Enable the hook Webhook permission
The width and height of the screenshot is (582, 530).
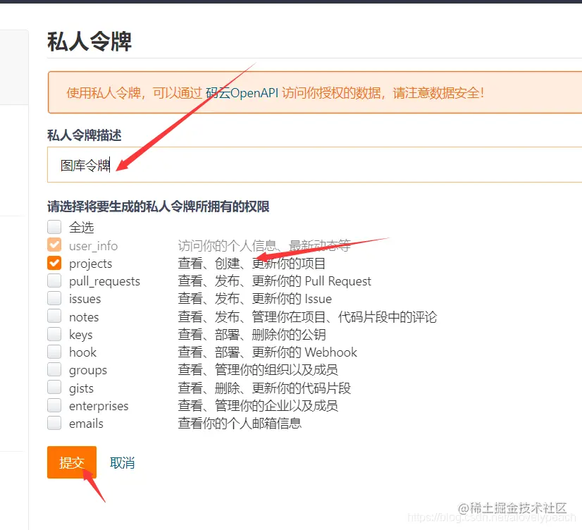tap(54, 352)
